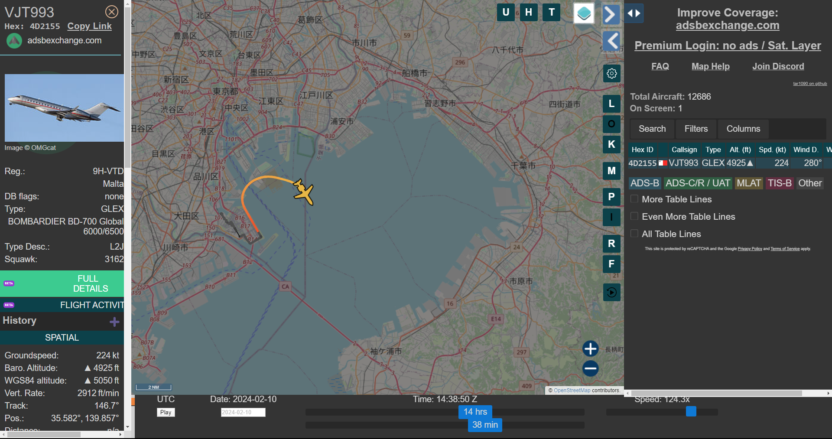The height and width of the screenshot is (439, 832).
Task: Toggle the Other source filter
Action: point(810,183)
